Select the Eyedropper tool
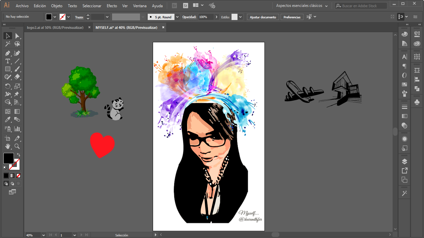Screen dimensions: 424x238 click(x=8, y=120)
